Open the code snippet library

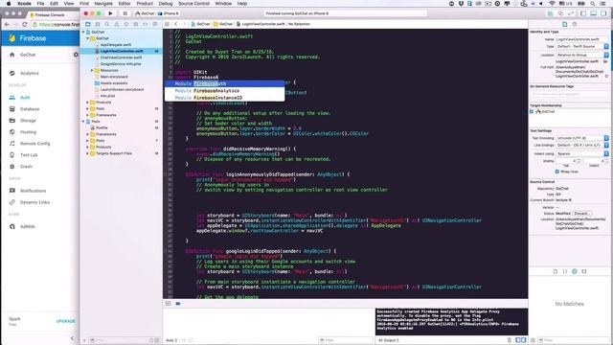click(x=565, y=271)
